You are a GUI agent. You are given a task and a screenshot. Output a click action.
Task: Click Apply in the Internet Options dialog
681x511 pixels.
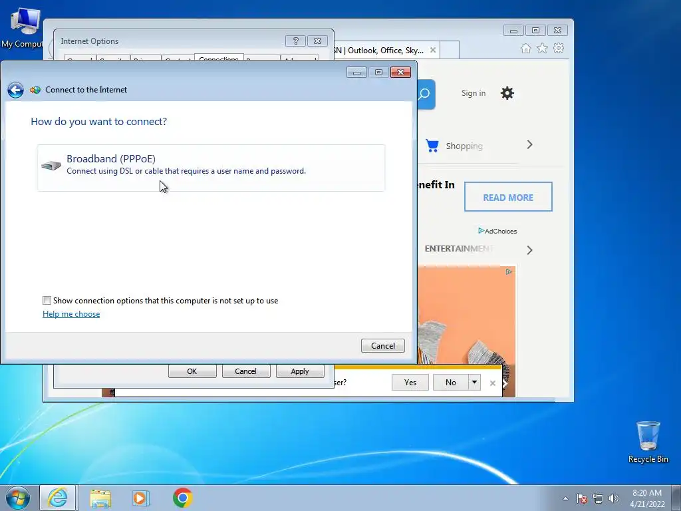[x=300, y=371]
